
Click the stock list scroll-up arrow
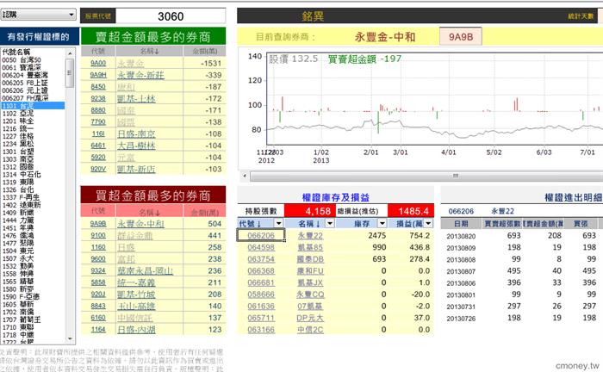70,53
